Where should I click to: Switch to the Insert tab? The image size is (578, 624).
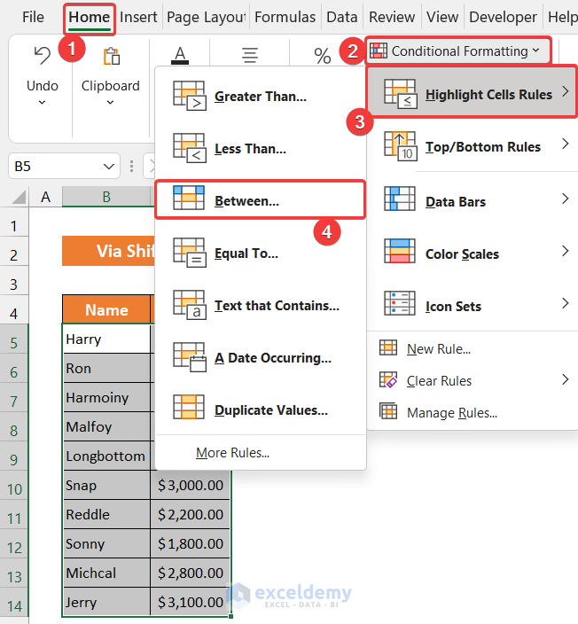138,17
